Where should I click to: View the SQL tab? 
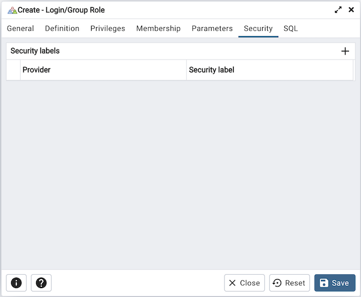pos(290,28)
